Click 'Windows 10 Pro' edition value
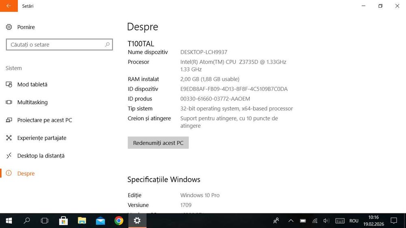The image size is (406, 228). coord(200,195)
